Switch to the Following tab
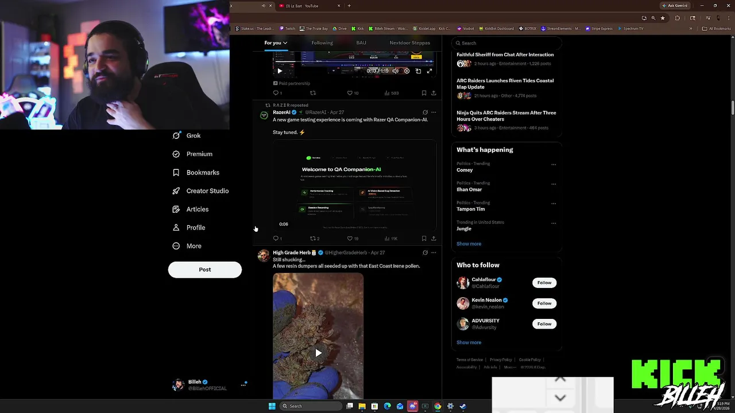Viewport: 735px width, 413px height. [x=322, y=43]
